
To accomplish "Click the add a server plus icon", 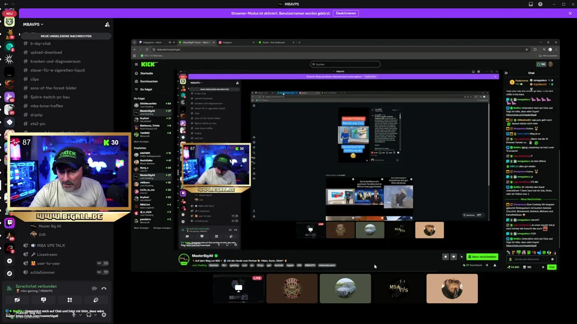I will [x=9, y=261].
